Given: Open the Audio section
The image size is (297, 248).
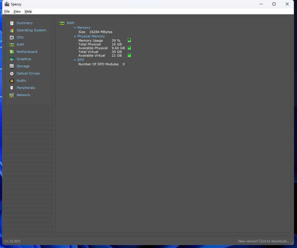Looking at the screenshot, I should coord(21,81).
